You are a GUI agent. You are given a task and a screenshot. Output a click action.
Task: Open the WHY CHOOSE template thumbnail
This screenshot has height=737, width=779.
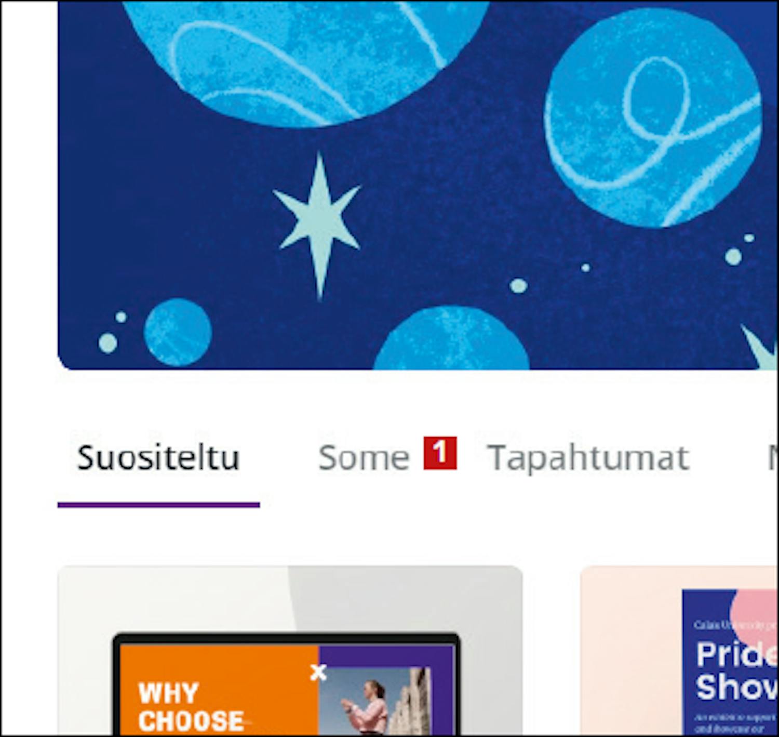point(290,650)
